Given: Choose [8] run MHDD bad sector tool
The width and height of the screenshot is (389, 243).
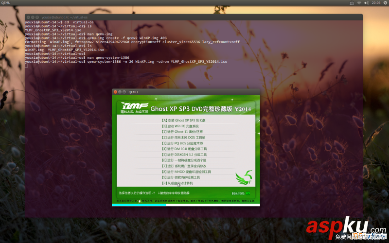Looking at the screenshot, I should point(186,172).
